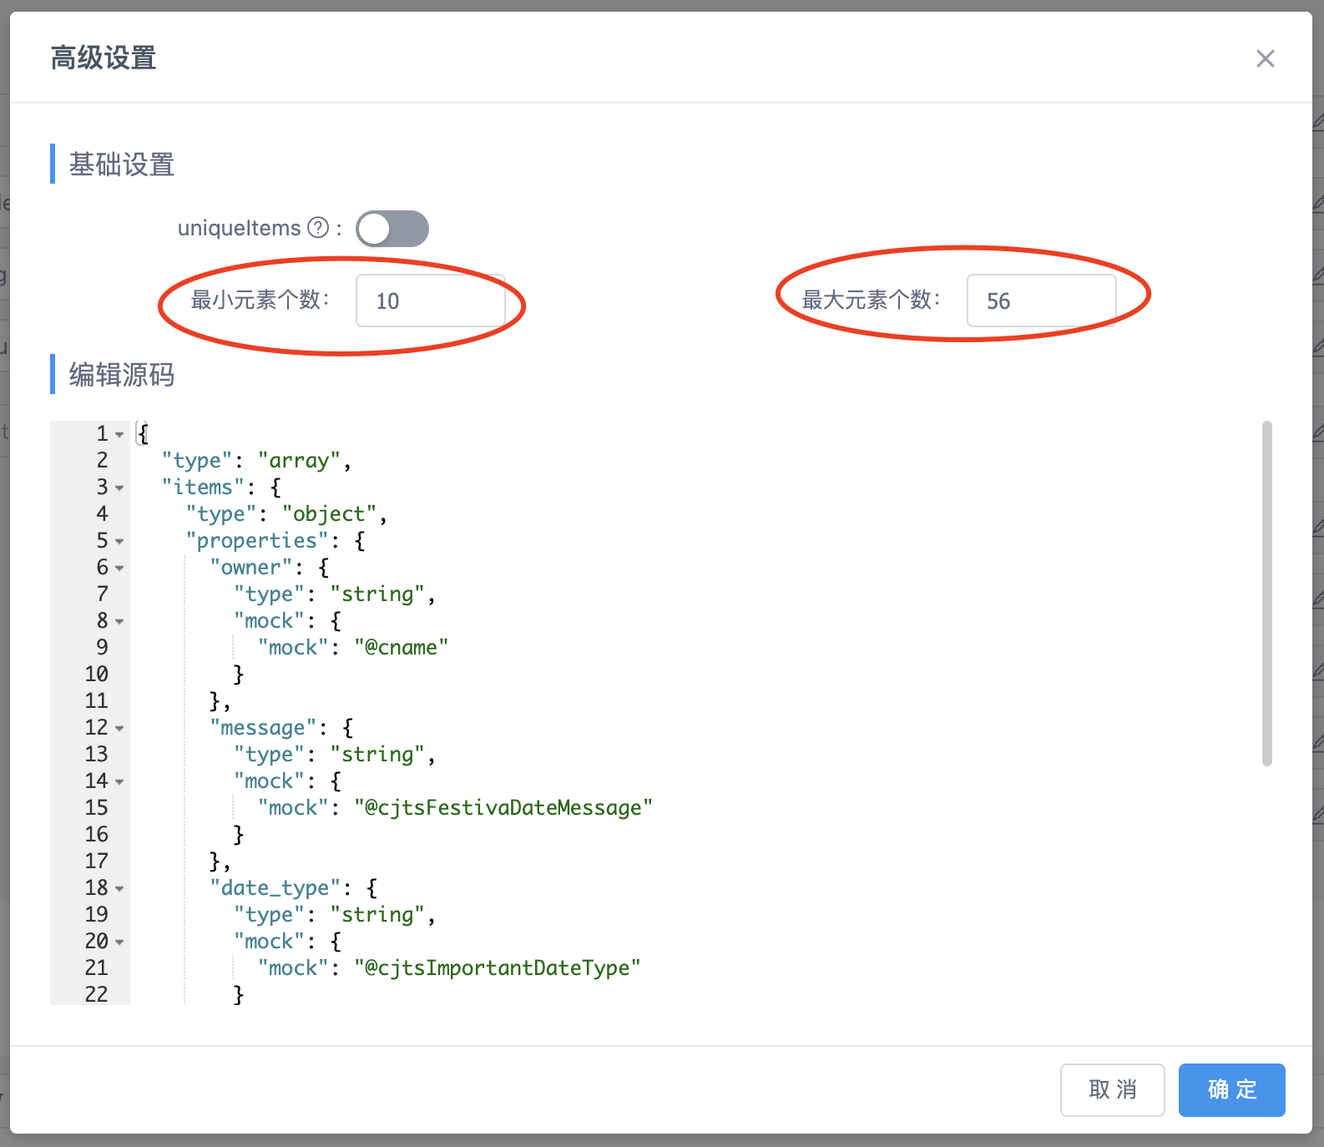Click "string" value on line 19
This screenshot has width=1324, height=1147.
(377, 914)
